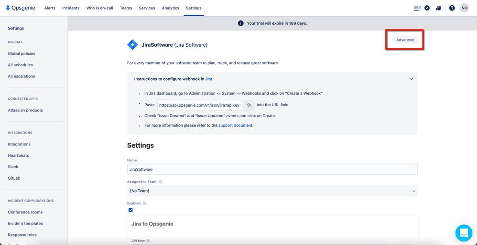
Task: Open Response roles in sidebar
Action: pos(22,235)
